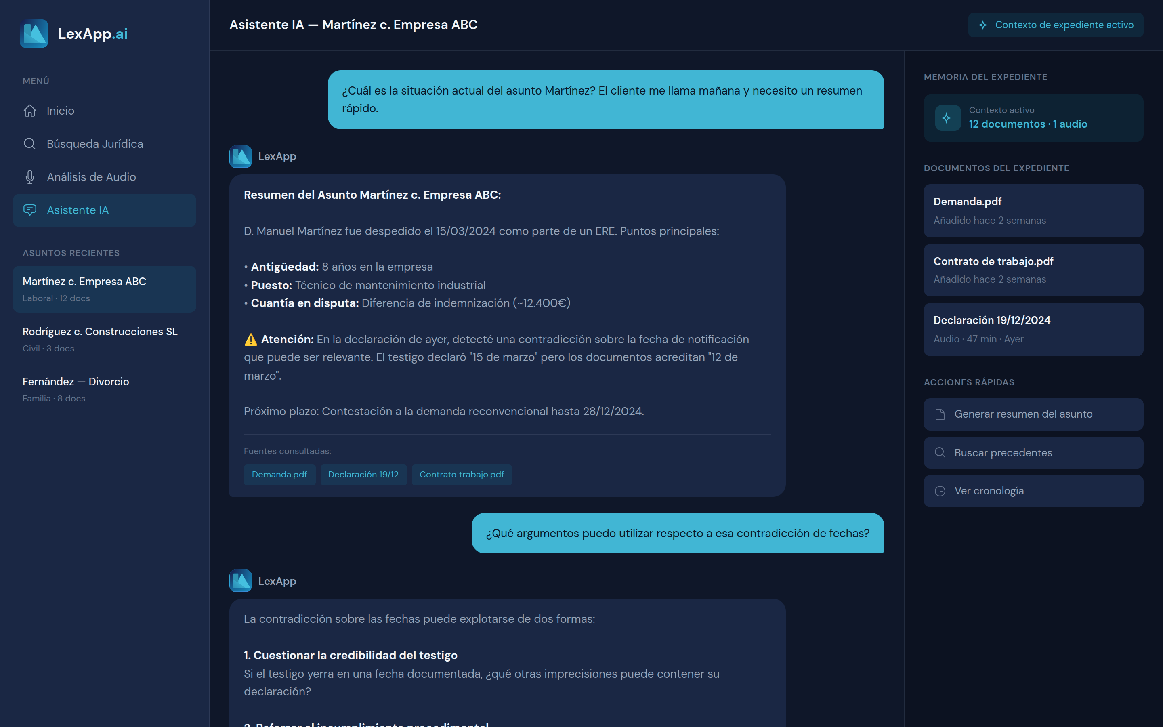Toggle Contexto de expediente activo badge

[1055, 25]
